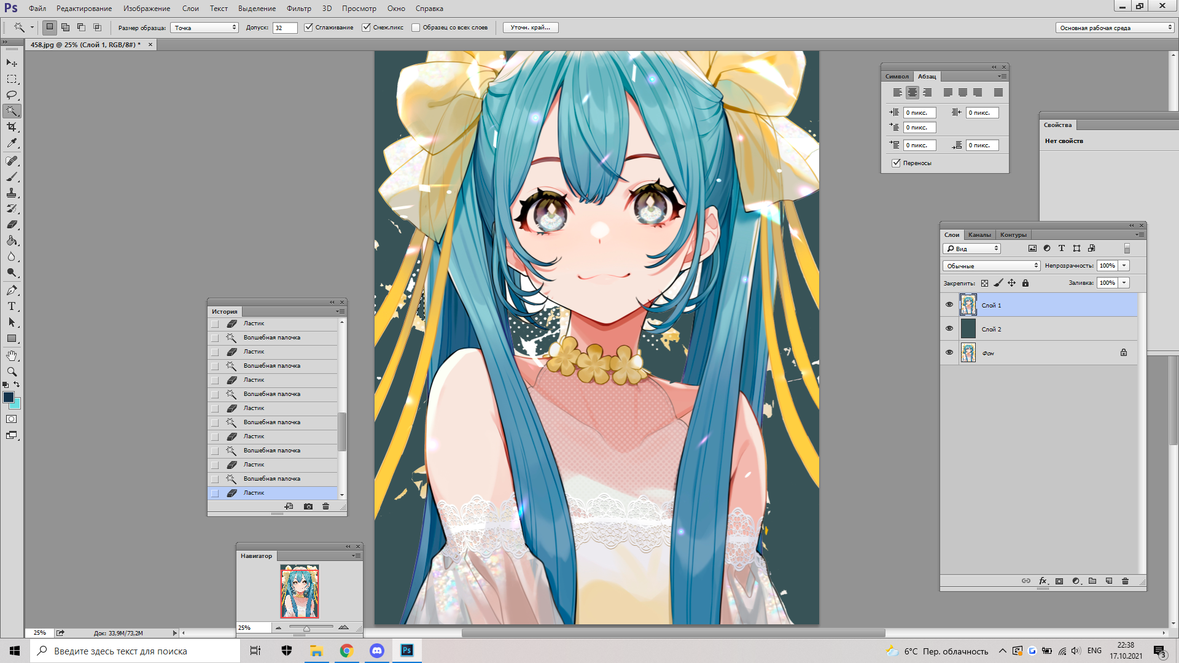Swap foreground and background colors
This screenshot has width=1179, height=663.
pos(17,385)
